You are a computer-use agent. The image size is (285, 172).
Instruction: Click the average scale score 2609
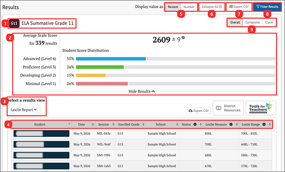click(x=161, y=40)
